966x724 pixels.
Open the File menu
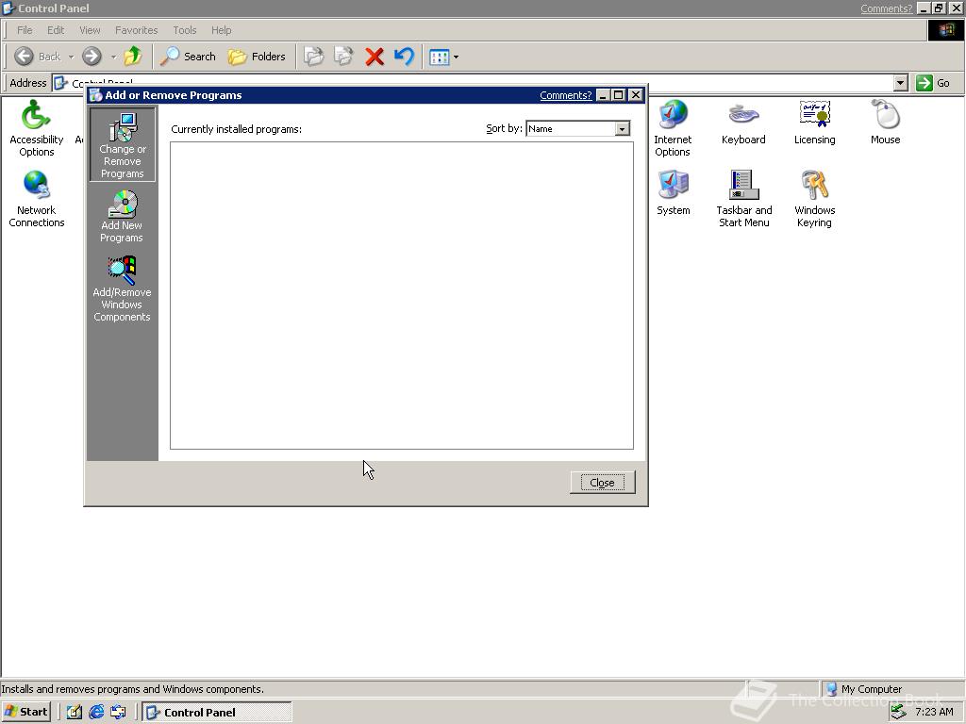point(25,30)
